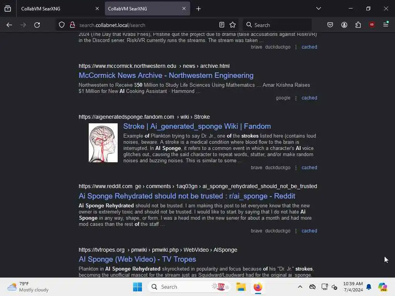Open the Firefox View tab overview icon
Screen dimensions: 395x296
(8, 8)
